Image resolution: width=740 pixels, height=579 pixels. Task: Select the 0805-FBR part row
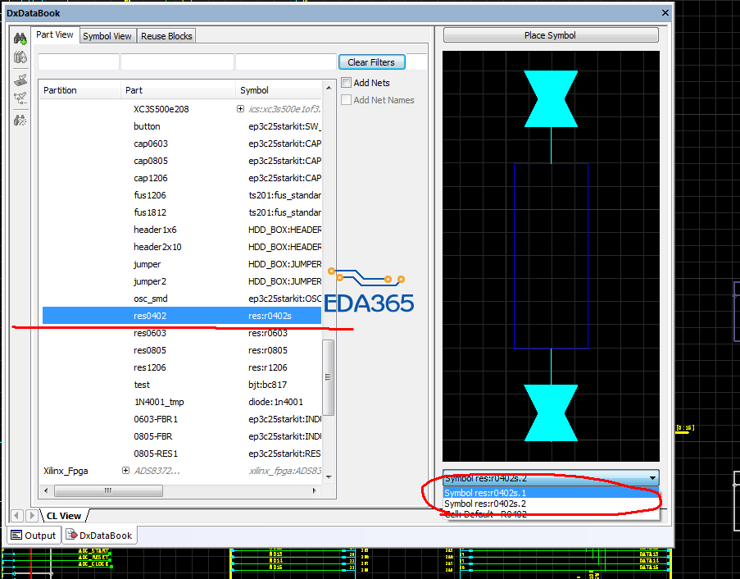[x=182, y=436]
